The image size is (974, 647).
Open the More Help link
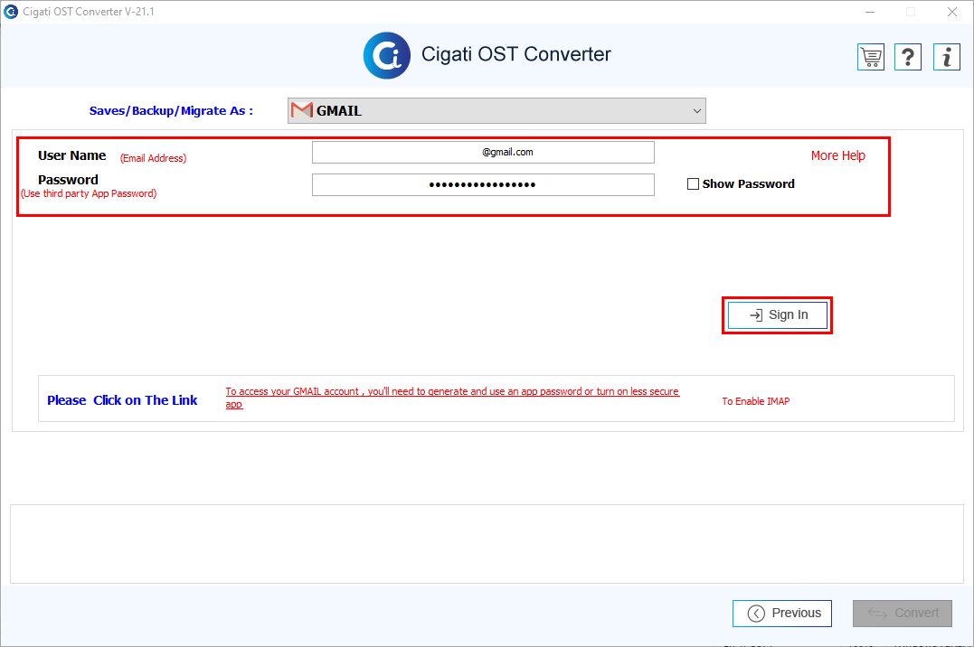click(837, 155)
